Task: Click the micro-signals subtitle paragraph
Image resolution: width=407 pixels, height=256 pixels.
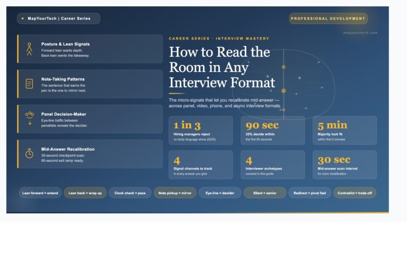Action: coord(225,103)
